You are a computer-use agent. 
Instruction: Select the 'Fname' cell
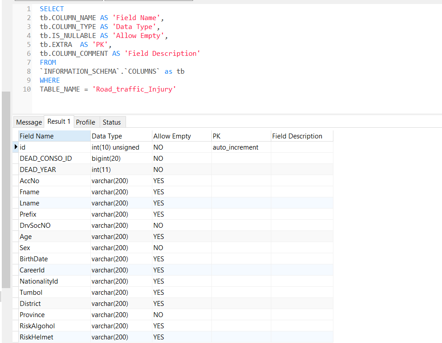click(55, 192)
